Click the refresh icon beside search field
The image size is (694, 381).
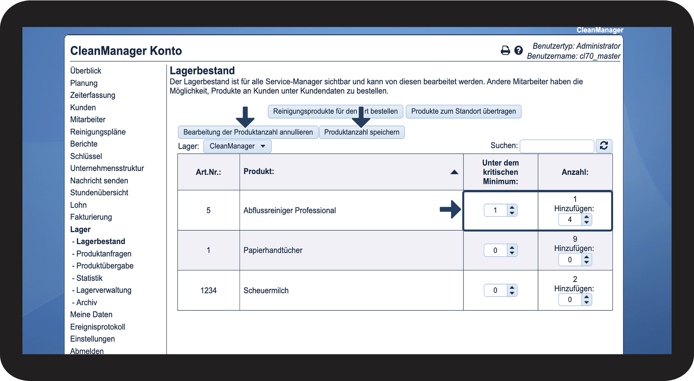(x=604, y=146)
